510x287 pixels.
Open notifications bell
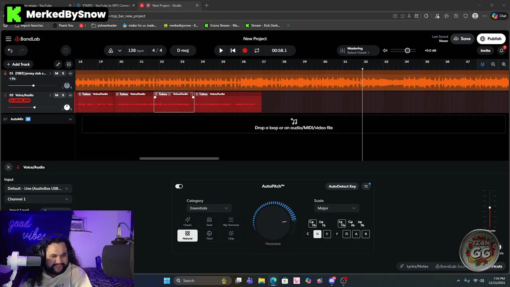pyautogui.click(x=502, y=51)
